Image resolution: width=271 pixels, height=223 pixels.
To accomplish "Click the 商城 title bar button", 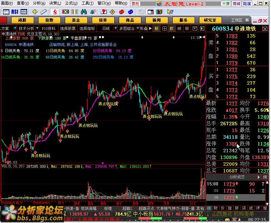I will (x=236, y=4).
